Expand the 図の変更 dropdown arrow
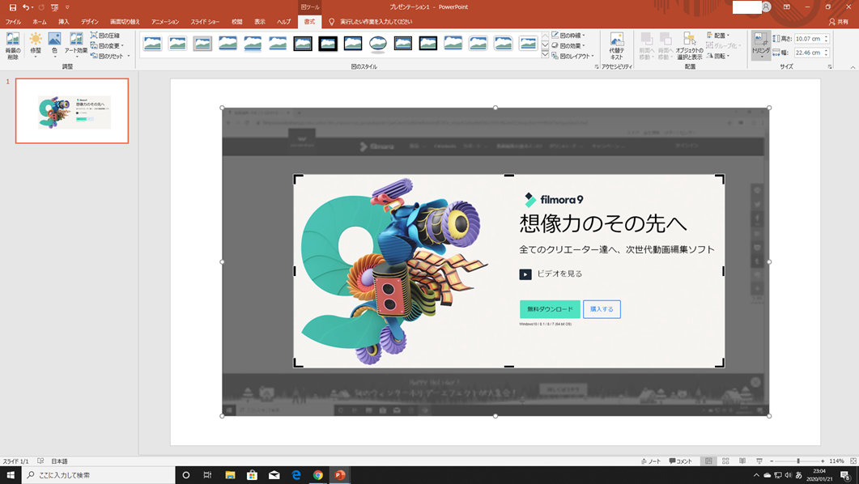 tap(122, 45)
